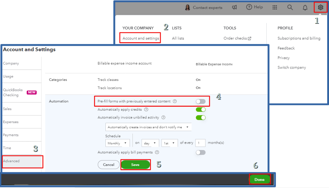Open help tip for Automatically apply credits
Screen dimensions: 329x188
146,109
